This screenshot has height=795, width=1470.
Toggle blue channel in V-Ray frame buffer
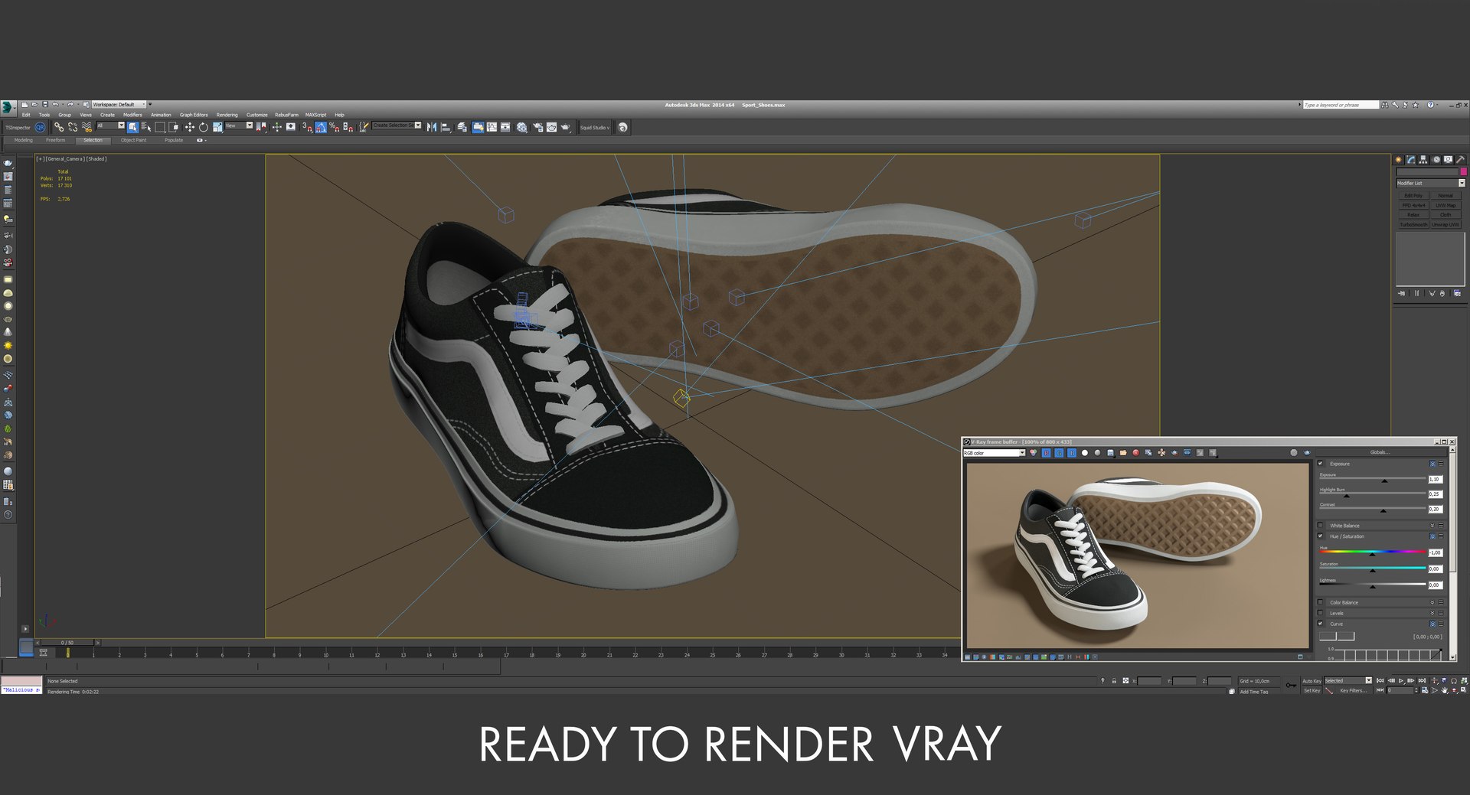(x=1072, y=453)
